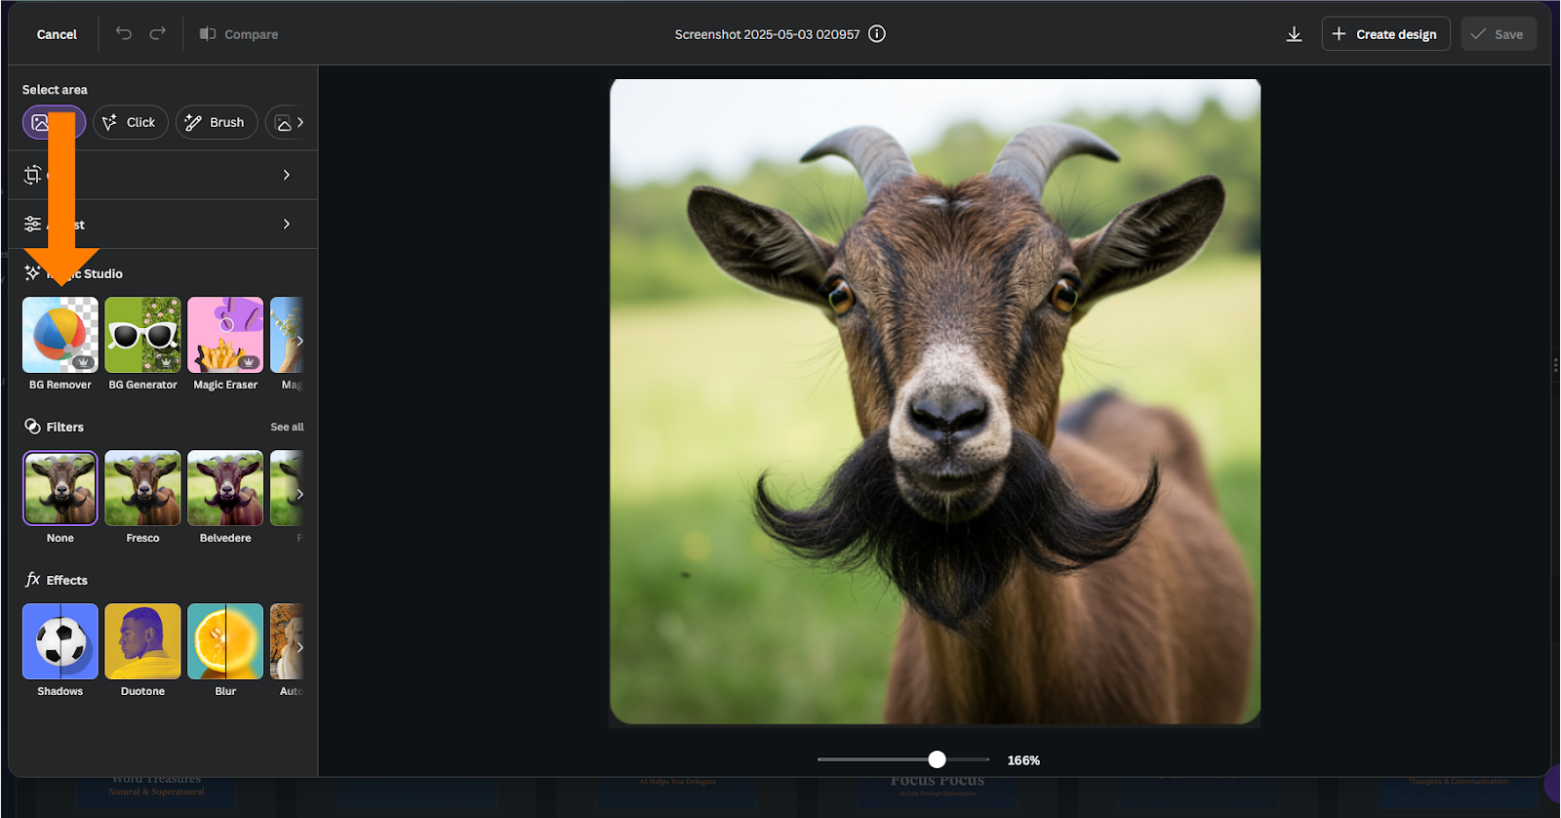Choose the Fresco filter
This screenshot has height=818, width=1561.
(142, 488)
